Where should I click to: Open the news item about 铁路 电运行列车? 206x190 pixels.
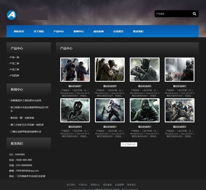point(29,109)
